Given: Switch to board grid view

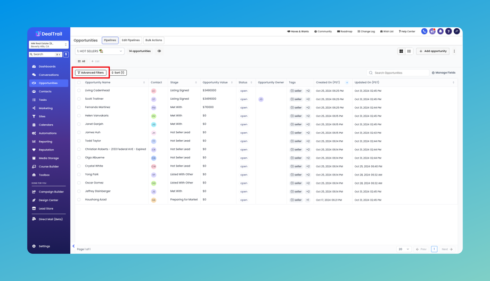Looking at the screenshot, I should 401,51.
